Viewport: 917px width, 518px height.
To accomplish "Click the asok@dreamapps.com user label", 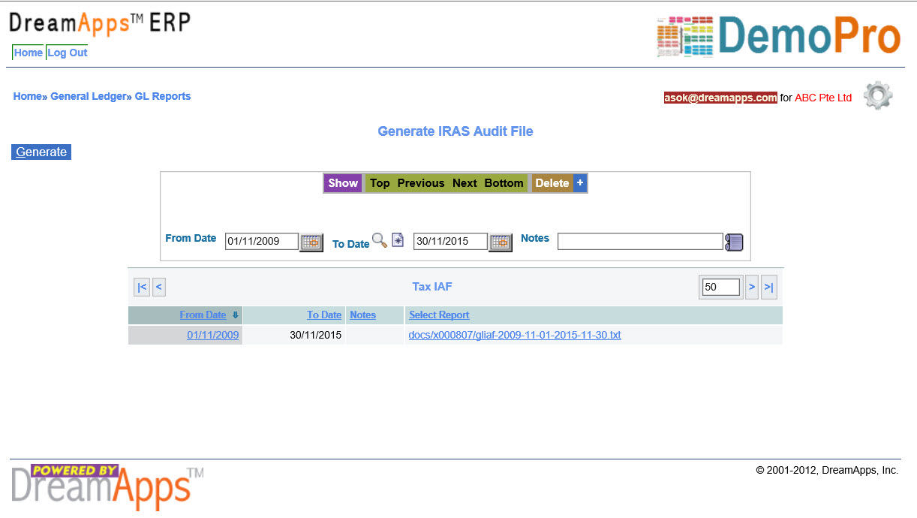I will click(720, 98).
